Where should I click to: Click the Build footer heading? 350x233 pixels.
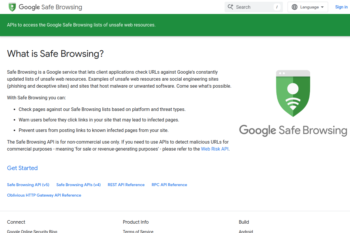pyautogui.click(x=244, y=222)
